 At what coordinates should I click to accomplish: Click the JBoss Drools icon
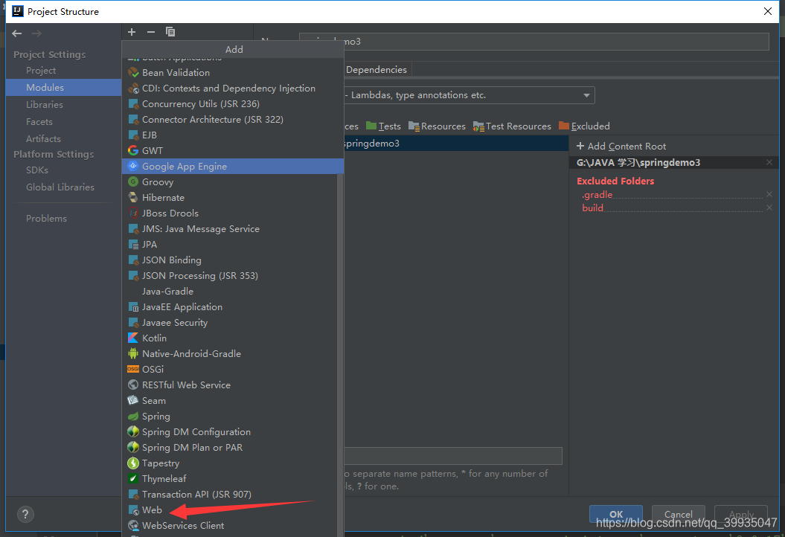pos(133,213)
